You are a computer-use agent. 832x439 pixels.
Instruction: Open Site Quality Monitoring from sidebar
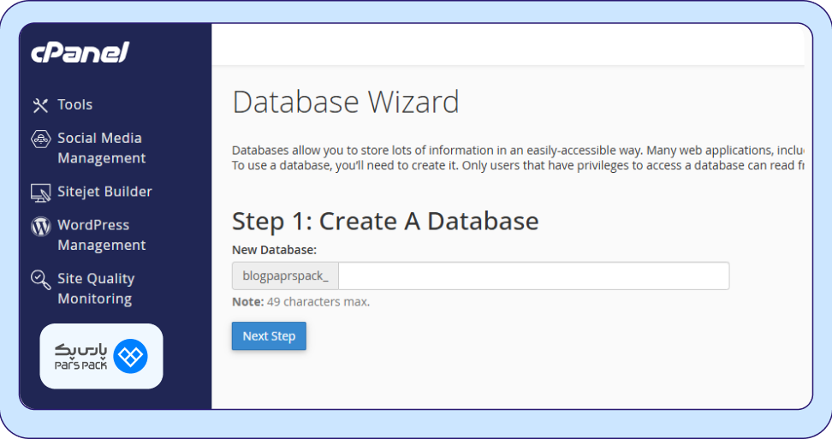point(96,288)
